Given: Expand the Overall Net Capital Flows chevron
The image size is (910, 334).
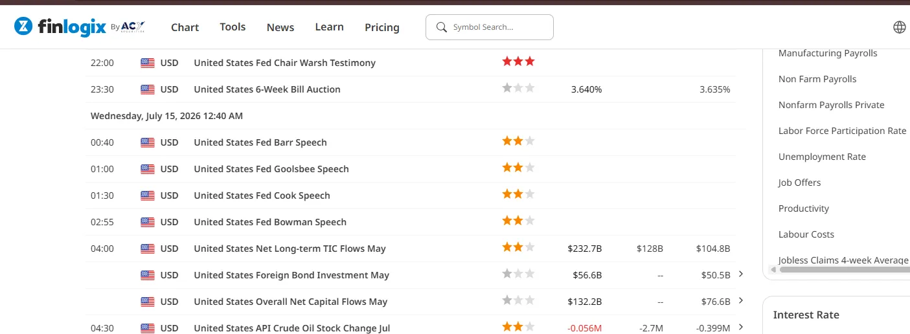Looking at the screenshot, I should 741,301.
